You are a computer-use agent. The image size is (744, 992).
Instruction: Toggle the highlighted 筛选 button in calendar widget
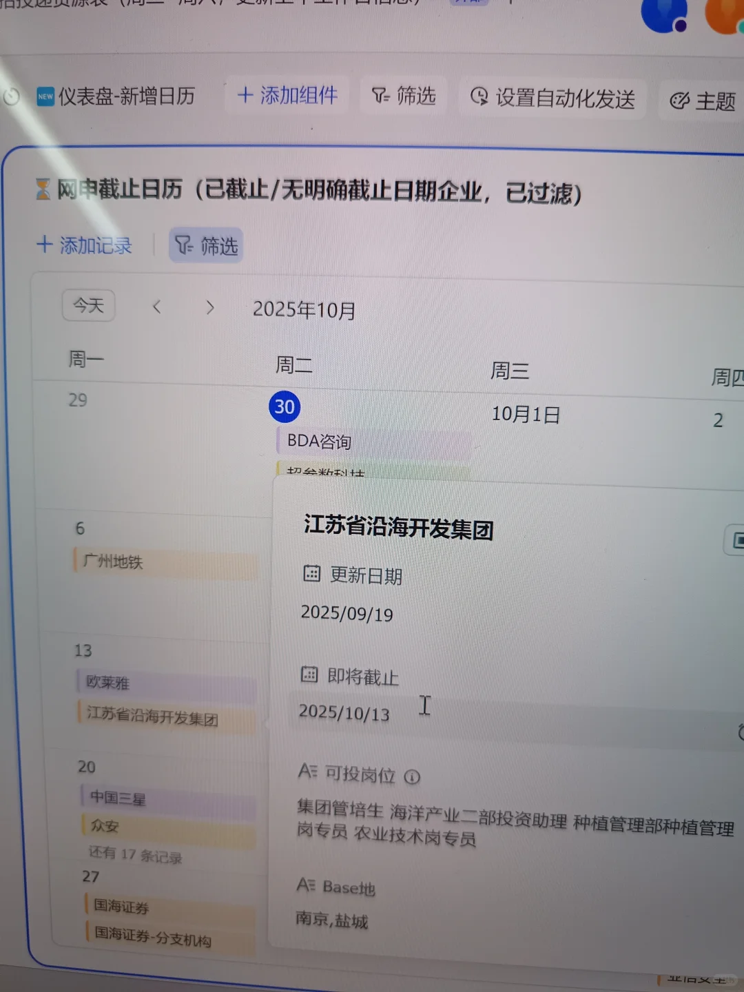[x=206, y=245]
